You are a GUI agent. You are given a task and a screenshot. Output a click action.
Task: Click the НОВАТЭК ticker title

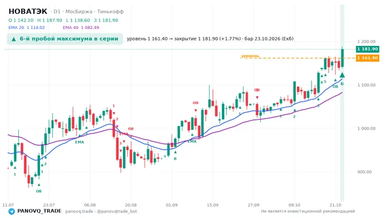(x=28, y=12)
